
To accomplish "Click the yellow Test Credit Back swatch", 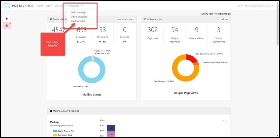I will [55, 135].
